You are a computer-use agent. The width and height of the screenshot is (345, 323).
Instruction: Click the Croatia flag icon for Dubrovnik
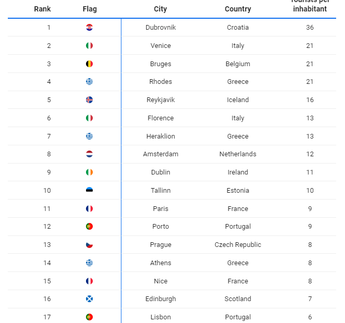[x=90, y=28]
